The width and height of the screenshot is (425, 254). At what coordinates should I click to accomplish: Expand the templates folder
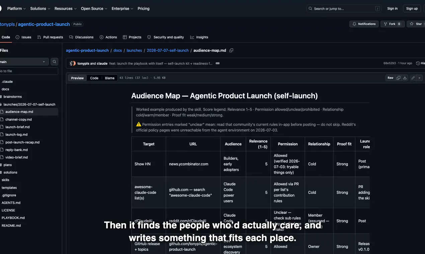[x=9, y=187]
